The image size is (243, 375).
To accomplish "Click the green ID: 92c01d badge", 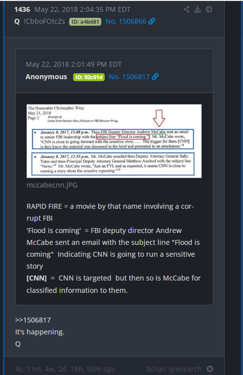I will coord(89,77).
